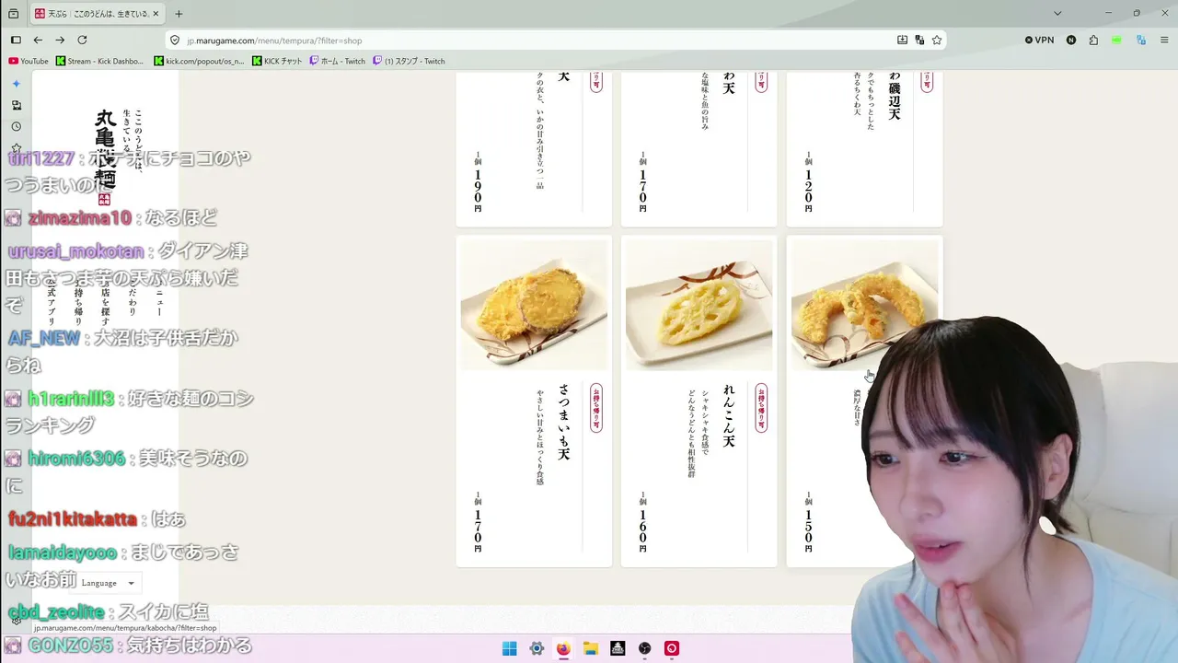Click the install-page download icon in address bar

point(903,41)
